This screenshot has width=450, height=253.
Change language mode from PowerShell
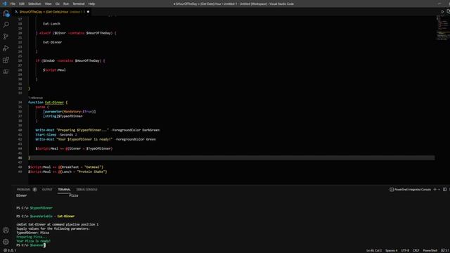click(430, 250)
